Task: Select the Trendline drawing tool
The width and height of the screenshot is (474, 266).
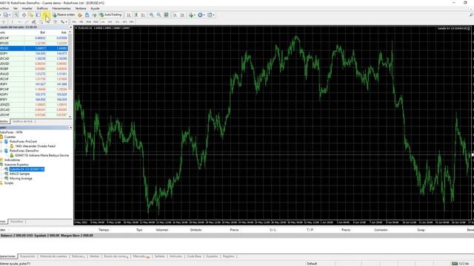Action: pyautogui.click(x=27, y=22)
